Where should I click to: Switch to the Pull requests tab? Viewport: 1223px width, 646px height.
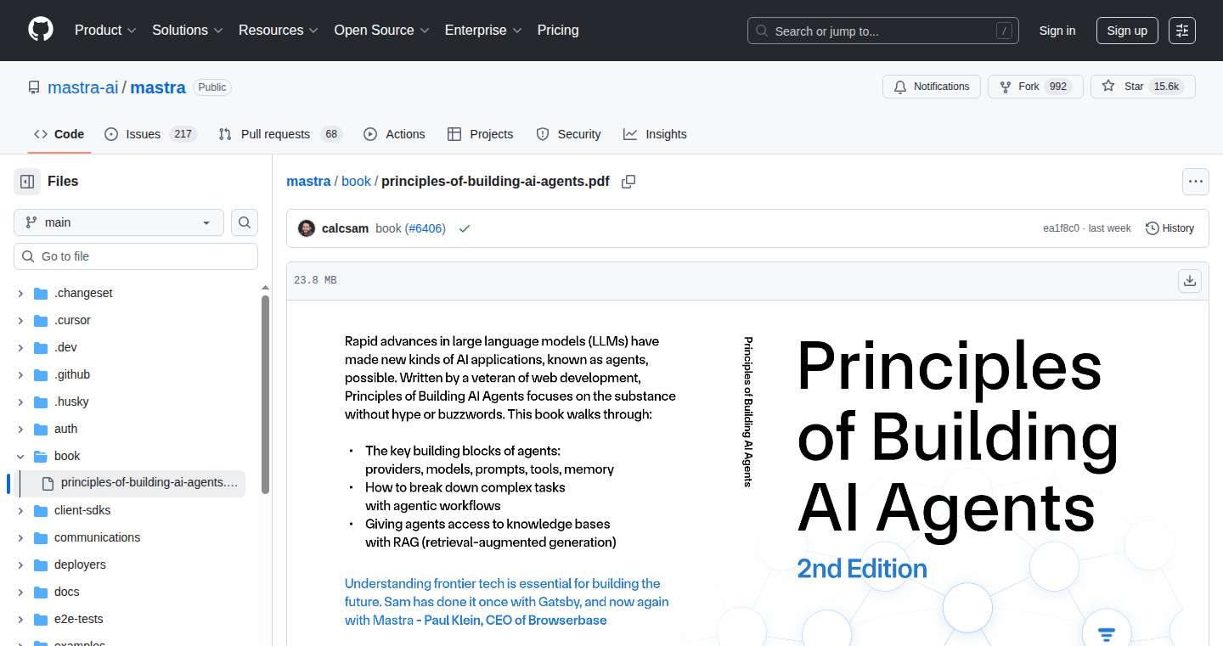280,134
